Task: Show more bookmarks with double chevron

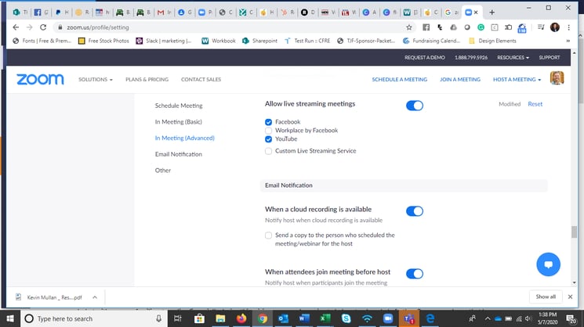Action: point(568,41)
